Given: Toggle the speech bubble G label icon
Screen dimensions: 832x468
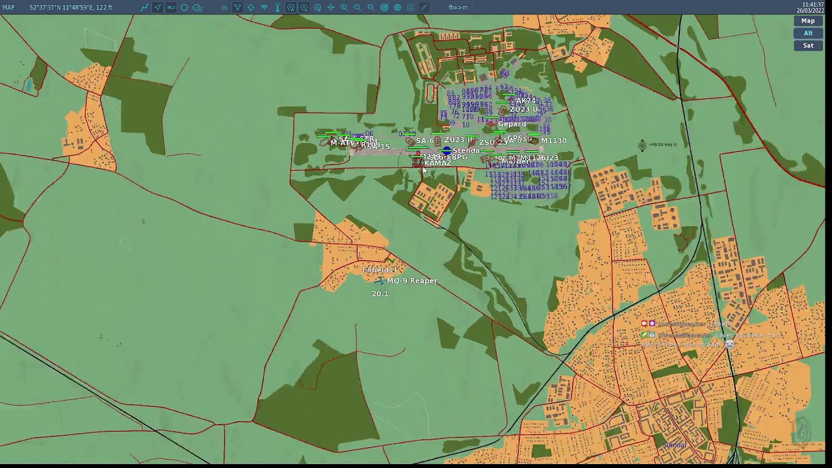Looking at the screenshot, I should pyautogui.click(x=304, y=8).
